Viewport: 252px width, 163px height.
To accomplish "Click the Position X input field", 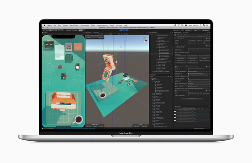I will (191, 40).
